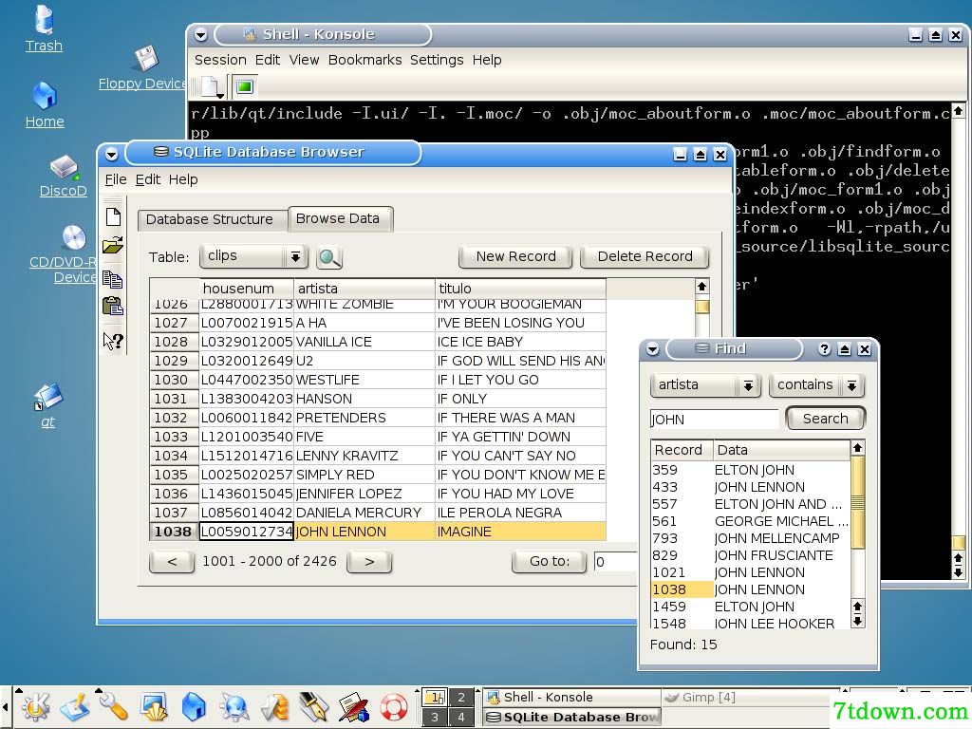Viewport: 972px width, 729px height.
Task: Open the SQLite Database Browser window menu arrow
Action: 112,154
